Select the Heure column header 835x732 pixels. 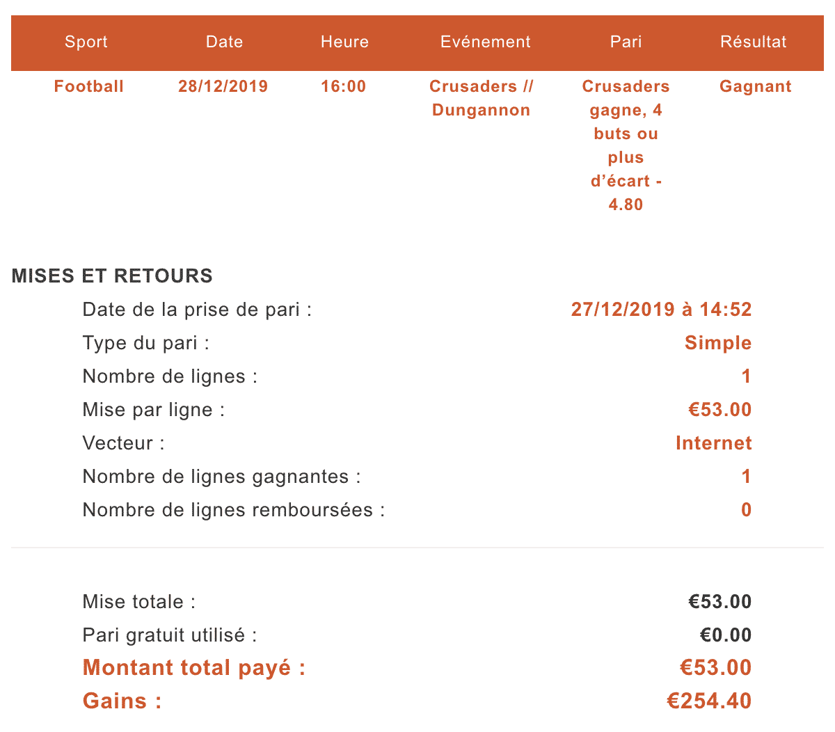tap(344, 42)
